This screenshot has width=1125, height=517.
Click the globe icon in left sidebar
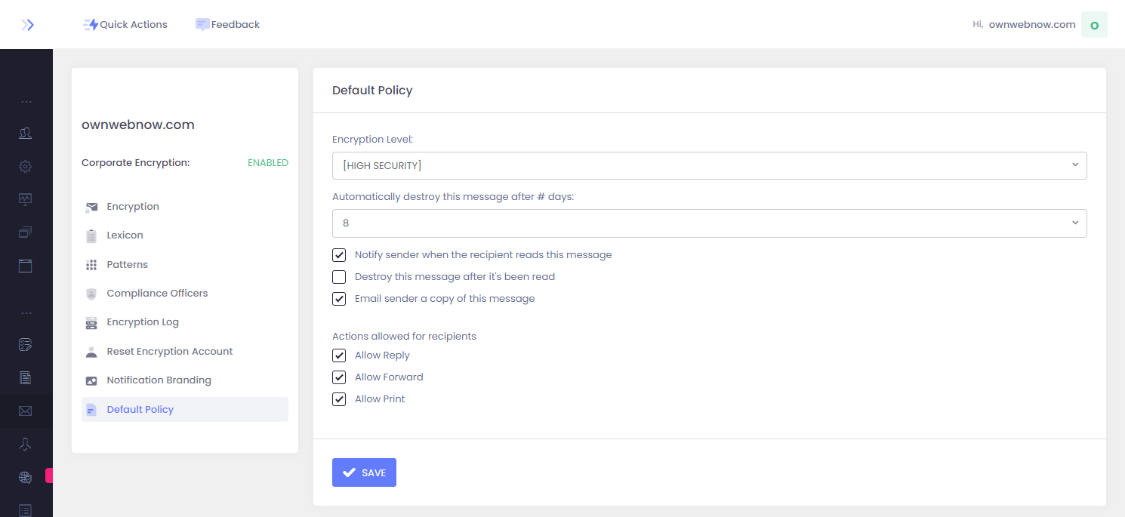tap(26, 477)
